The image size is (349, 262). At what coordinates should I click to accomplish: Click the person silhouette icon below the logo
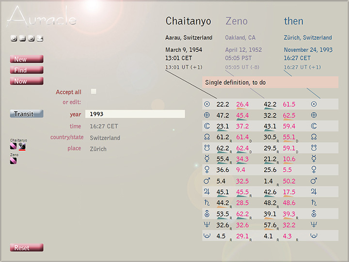(x=40, y=39)
